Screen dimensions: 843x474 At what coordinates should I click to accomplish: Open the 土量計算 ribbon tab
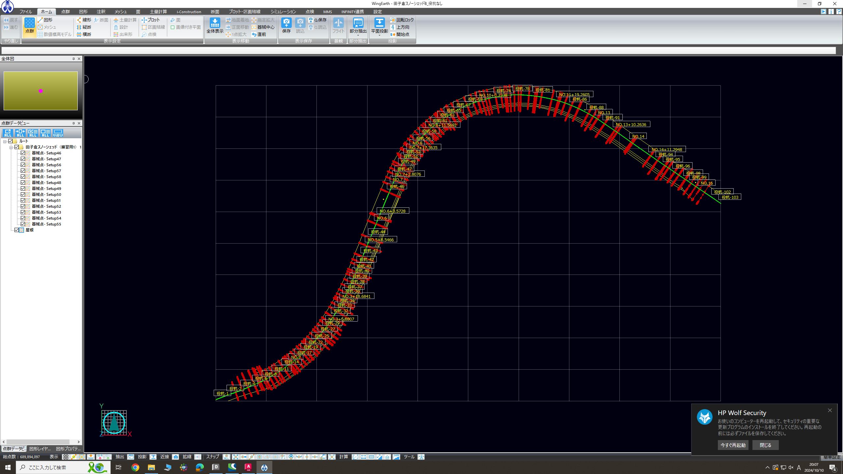click(158, 12)
